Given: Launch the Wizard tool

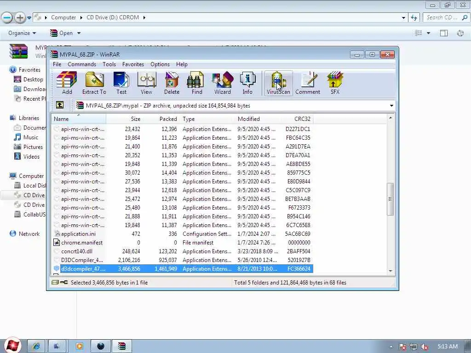Looking at the screenshot, I should 222,83.
